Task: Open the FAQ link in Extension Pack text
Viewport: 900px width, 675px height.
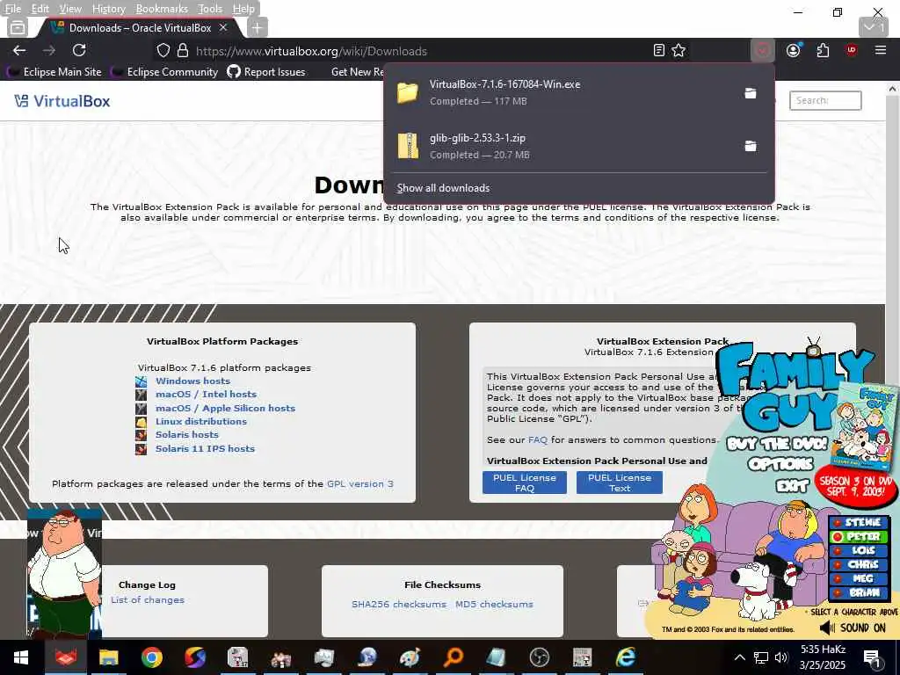Action: click(537, 439)
